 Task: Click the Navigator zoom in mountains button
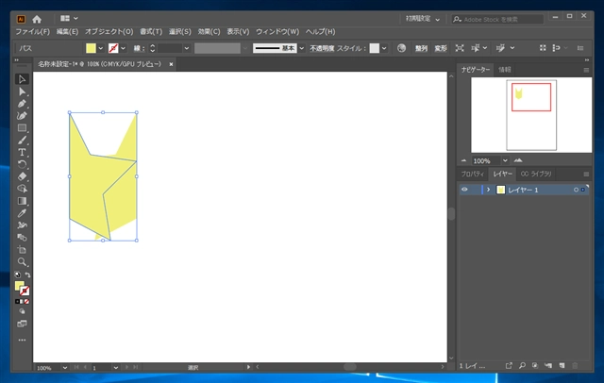[518, 160]
